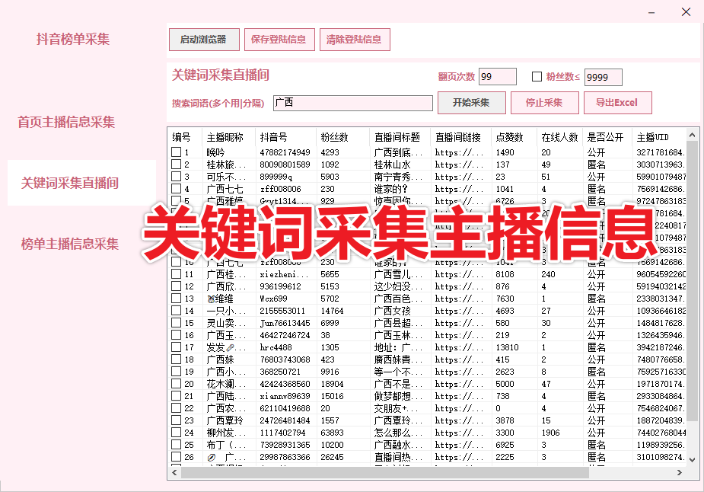The image size is (704, 492).
Task: Start collection with 开始采集 button
Action: [x=470, y=103]
